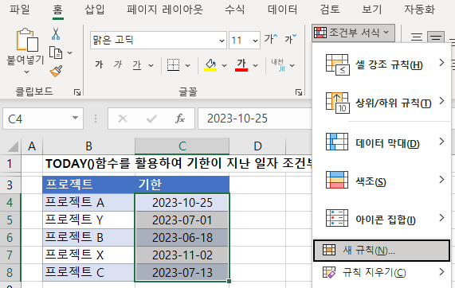The image size is (455, 288).
Task: Switch to the 자동화 tab
Action: pos(419,10)
